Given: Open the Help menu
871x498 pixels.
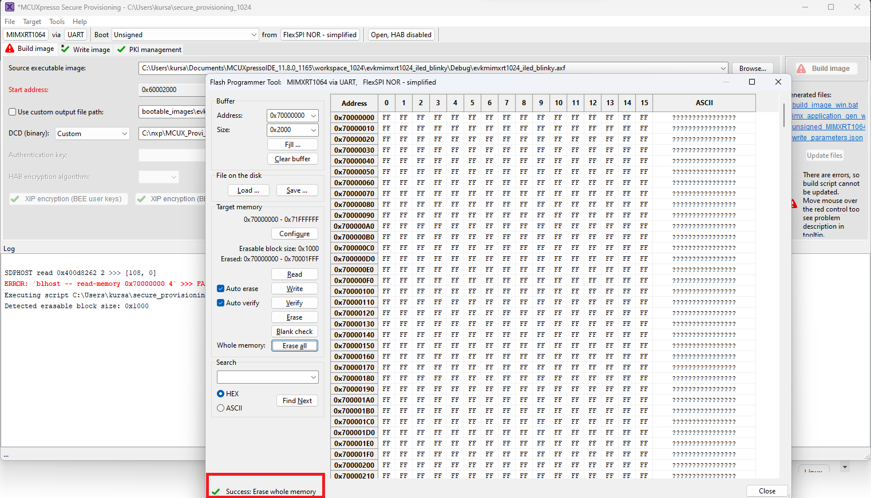Looking at the screenshot, I should coord(80,22).
